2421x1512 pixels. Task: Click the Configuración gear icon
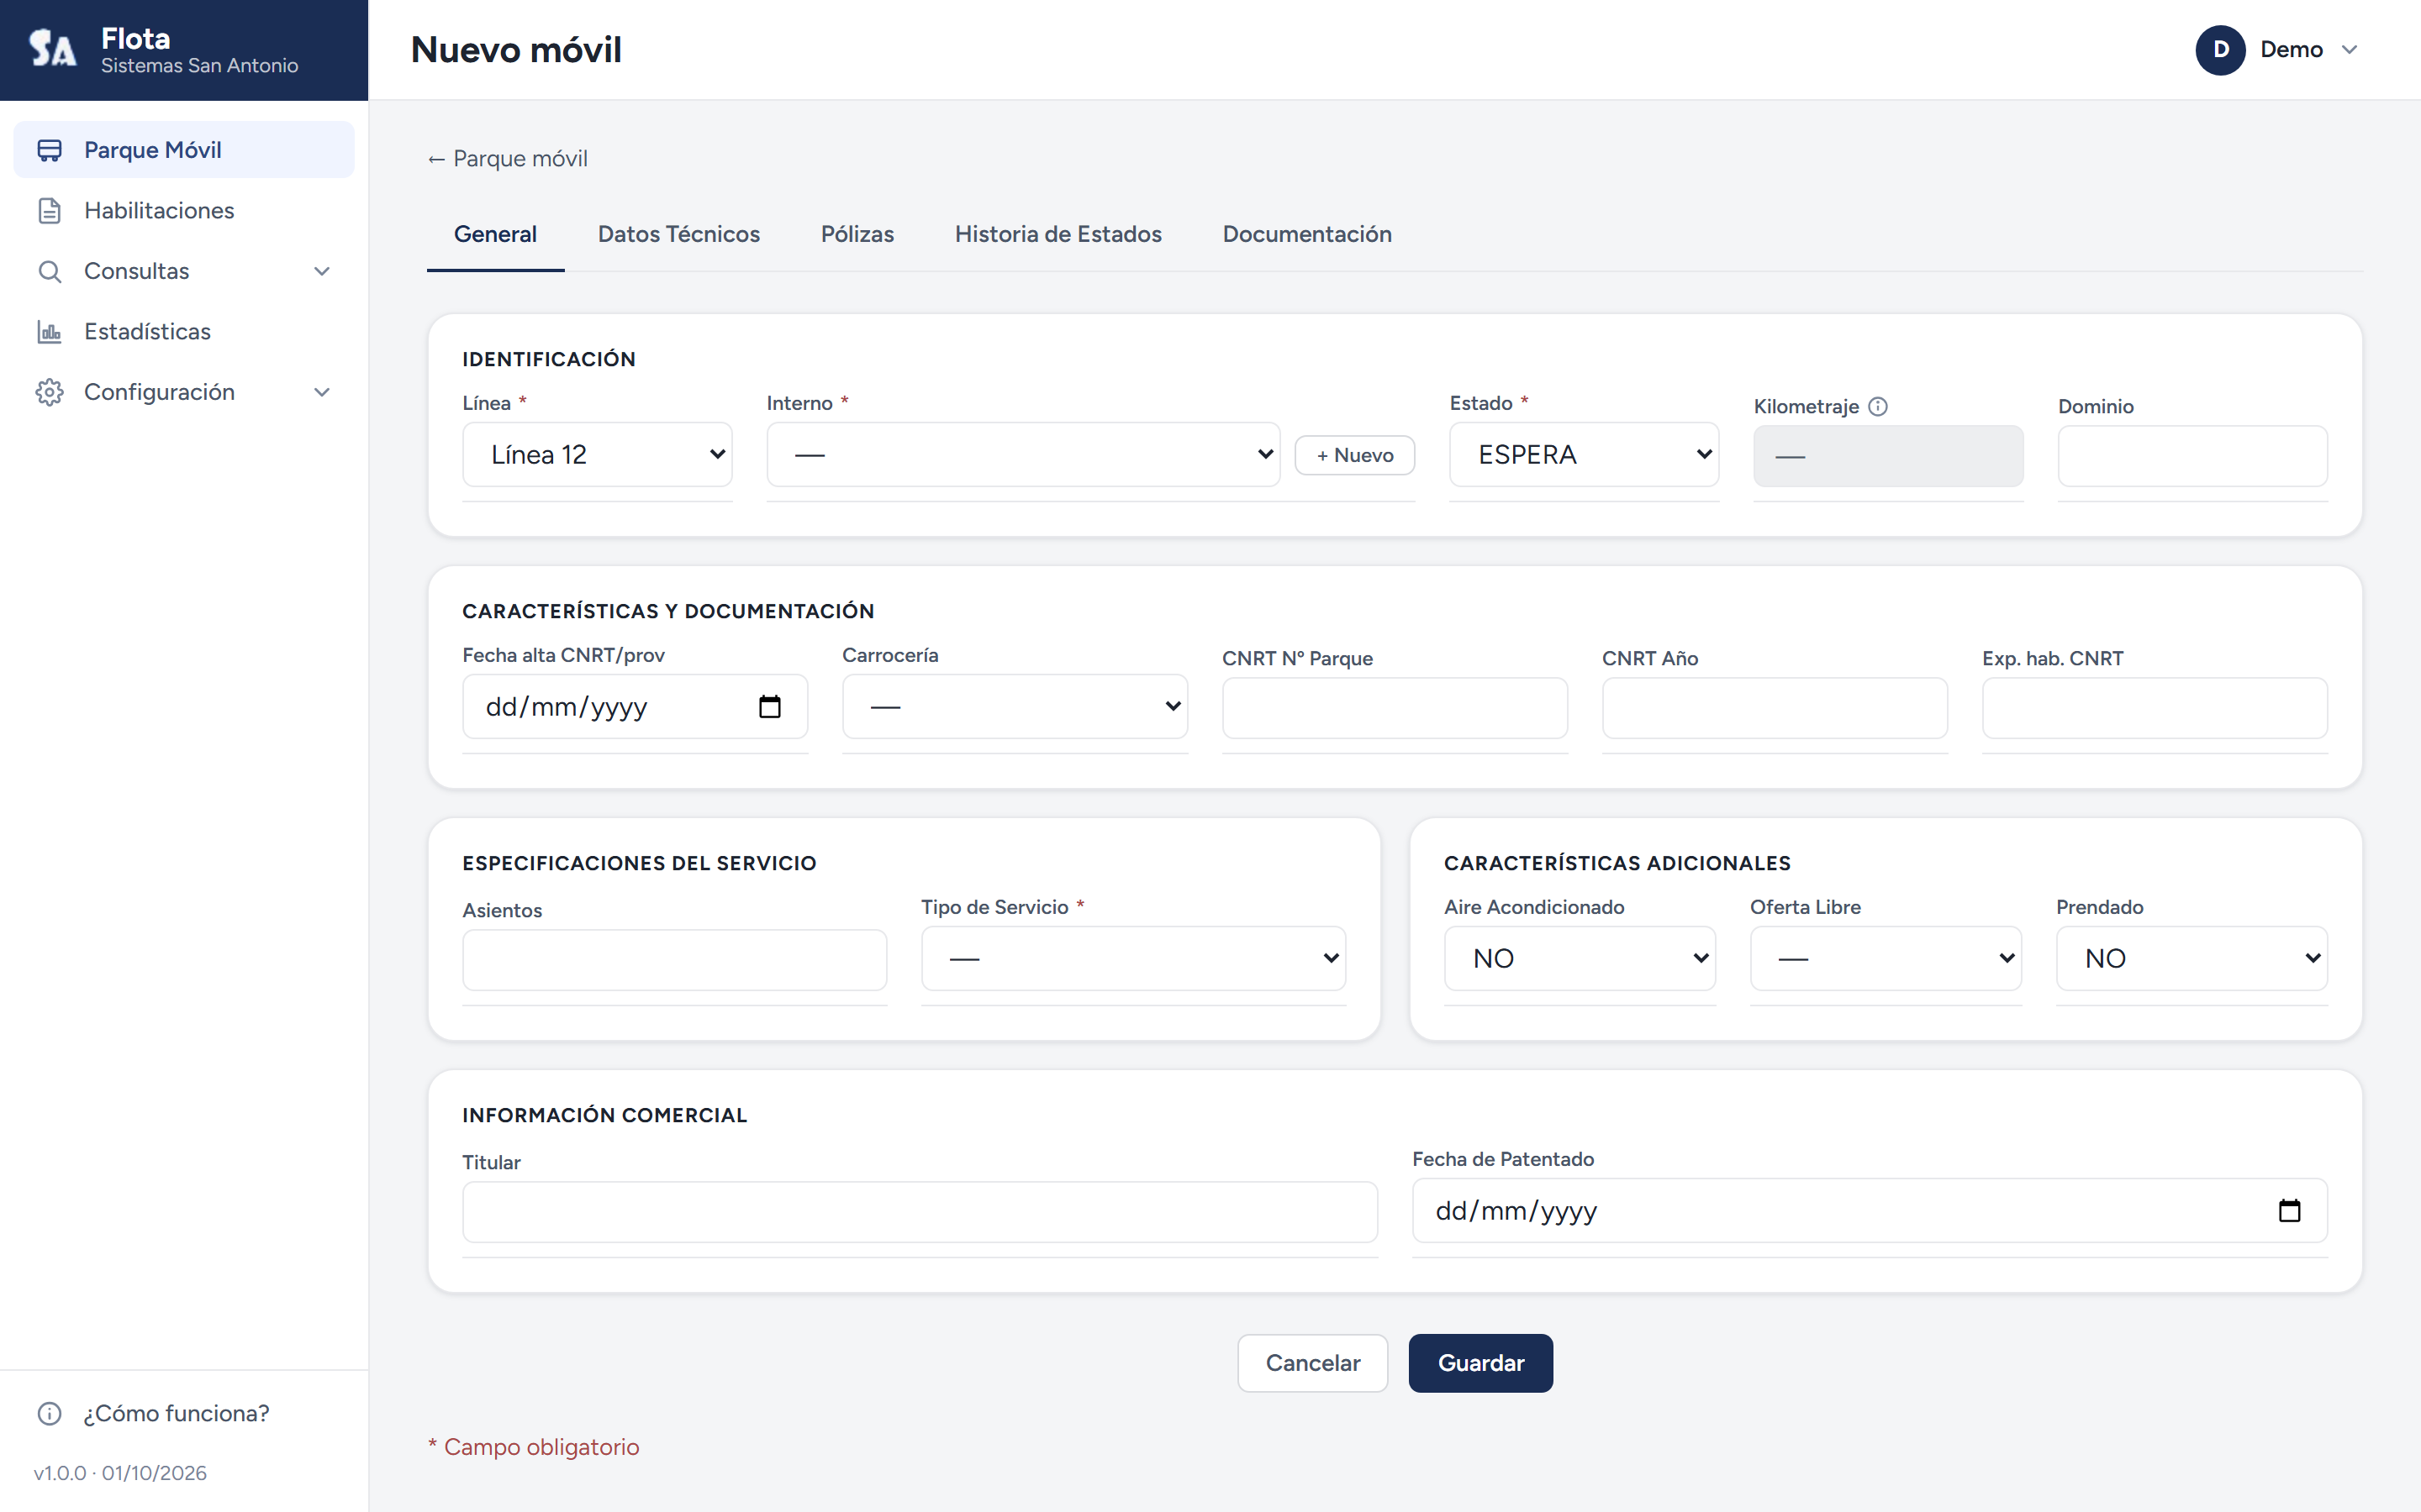[49, 392]
